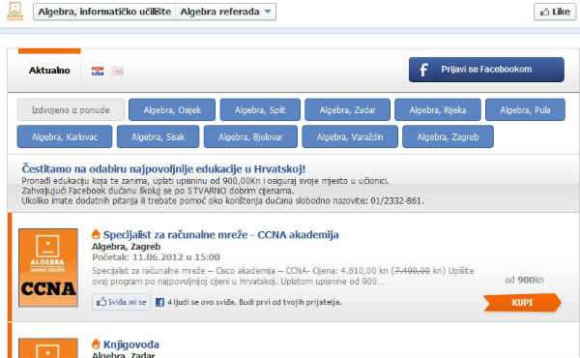Click the Facebook f logo on login button
580x358 pixels.
click(x=423, y=70)
